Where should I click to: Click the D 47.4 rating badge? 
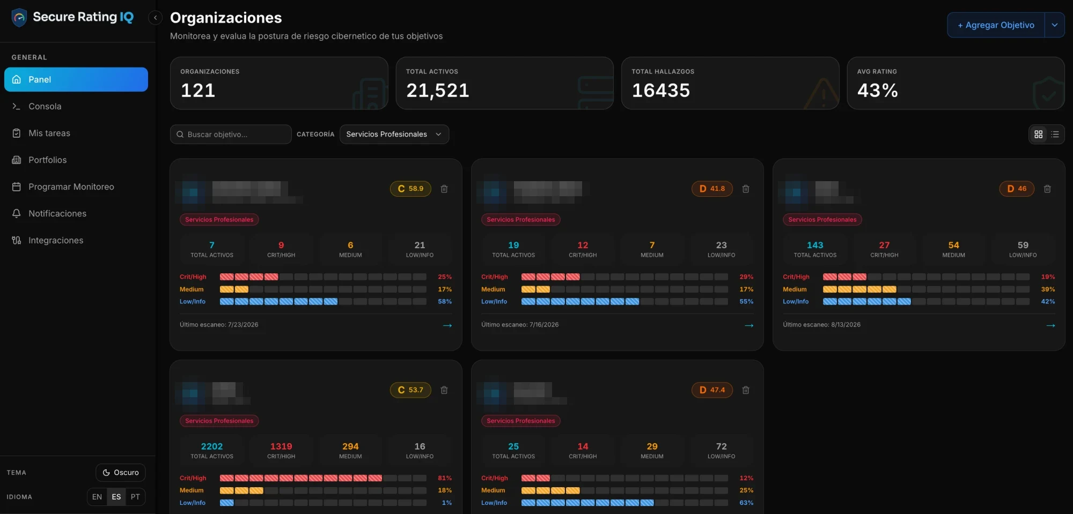[x=712, y=390]
